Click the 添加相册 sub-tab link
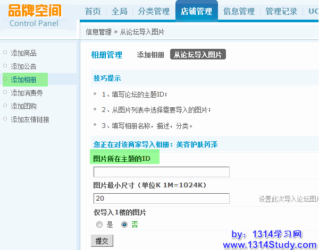 coord(150,55)
